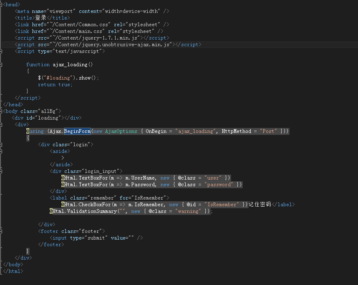The image size is (358, 285).
Task: Click the empty value="" attribute on input
Action: point(122,238)
